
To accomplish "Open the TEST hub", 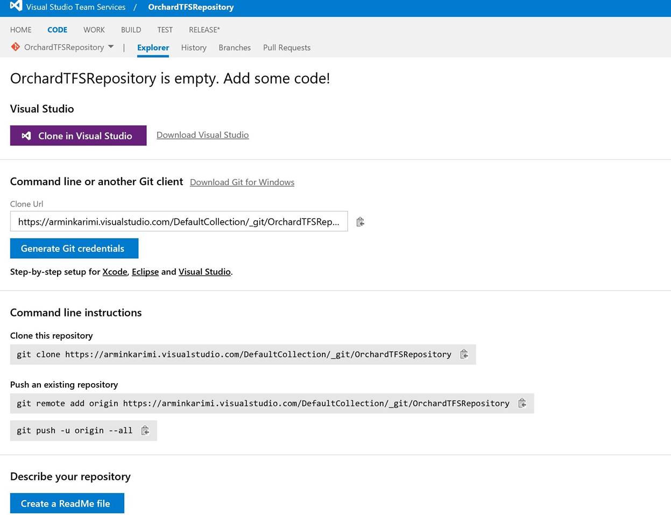I will click(x=165, y=30).
